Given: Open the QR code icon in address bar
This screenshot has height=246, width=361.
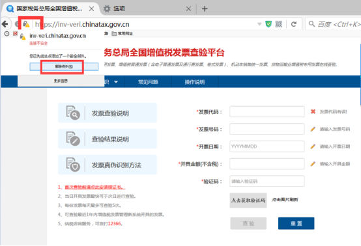Looking at the screenshot, I should [279, 24].
